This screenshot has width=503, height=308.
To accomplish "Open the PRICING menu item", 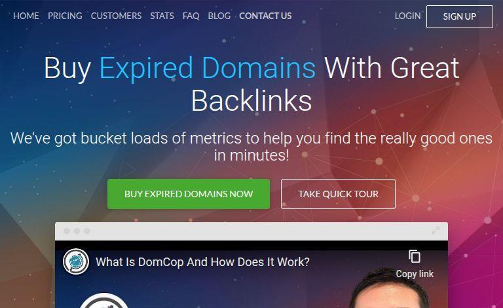I will [x=65, y=16].
